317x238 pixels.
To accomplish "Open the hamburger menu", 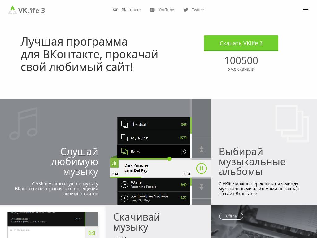I will pos(306,10).
